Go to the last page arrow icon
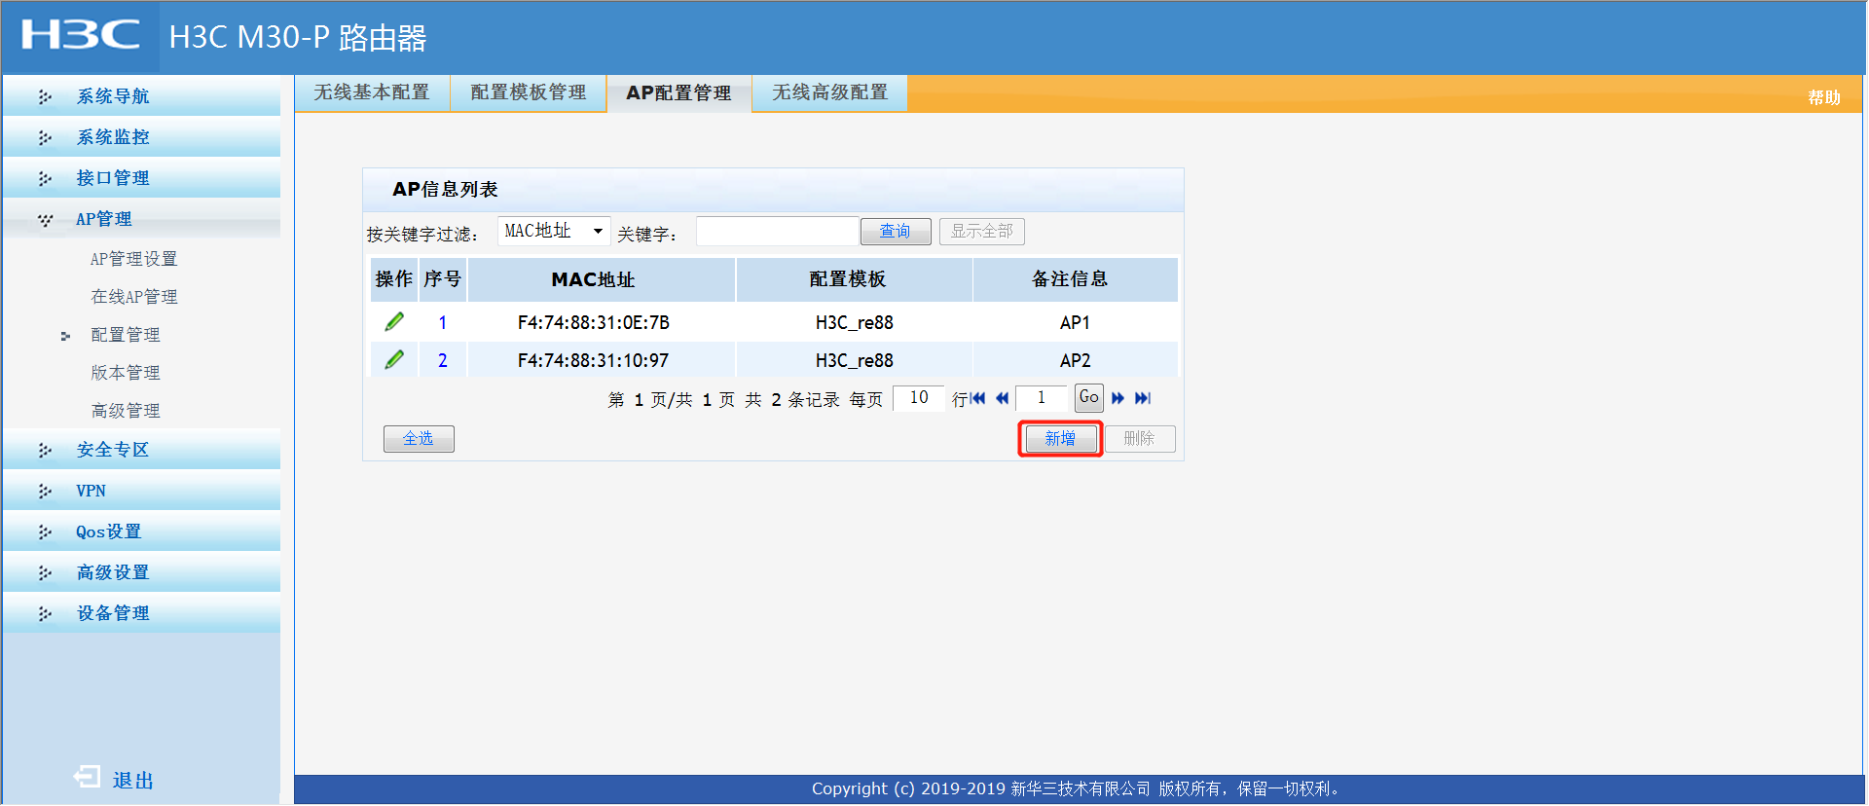Viewport: 1869px width, 806px height. click(1143, 398)
